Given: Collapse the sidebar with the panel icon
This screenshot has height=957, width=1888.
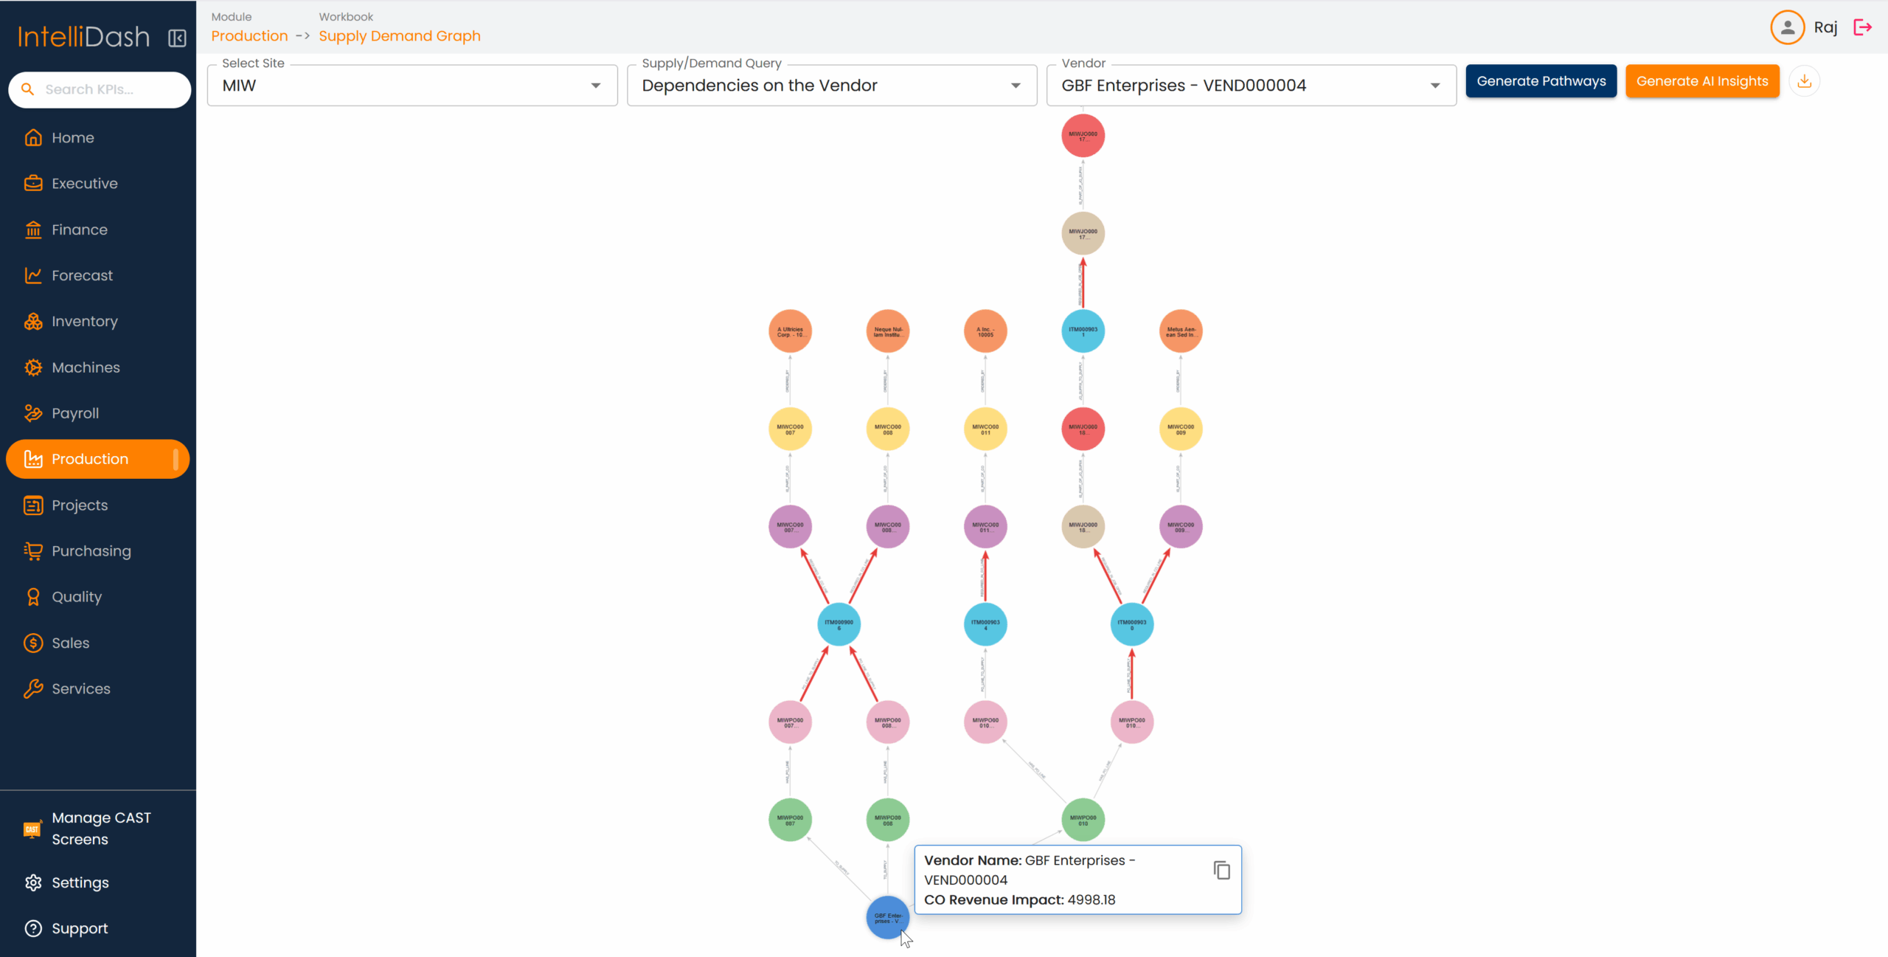Looking at the screenshot, I should coord(177,38).
